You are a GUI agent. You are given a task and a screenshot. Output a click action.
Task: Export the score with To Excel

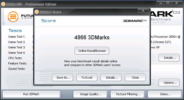tap(87, 78)
